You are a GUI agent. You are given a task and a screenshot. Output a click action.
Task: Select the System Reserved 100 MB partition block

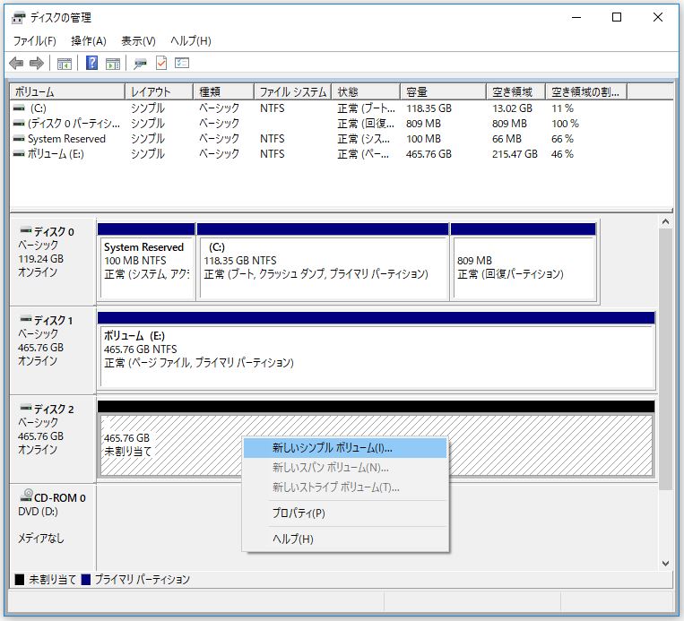[x=146, y=262]
